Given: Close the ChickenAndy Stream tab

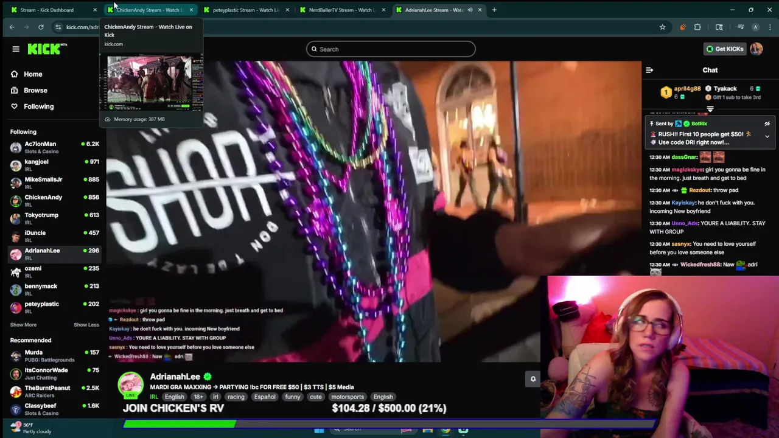Looking at the screenshot, I should pyautogui.click(x=191, y=10).
